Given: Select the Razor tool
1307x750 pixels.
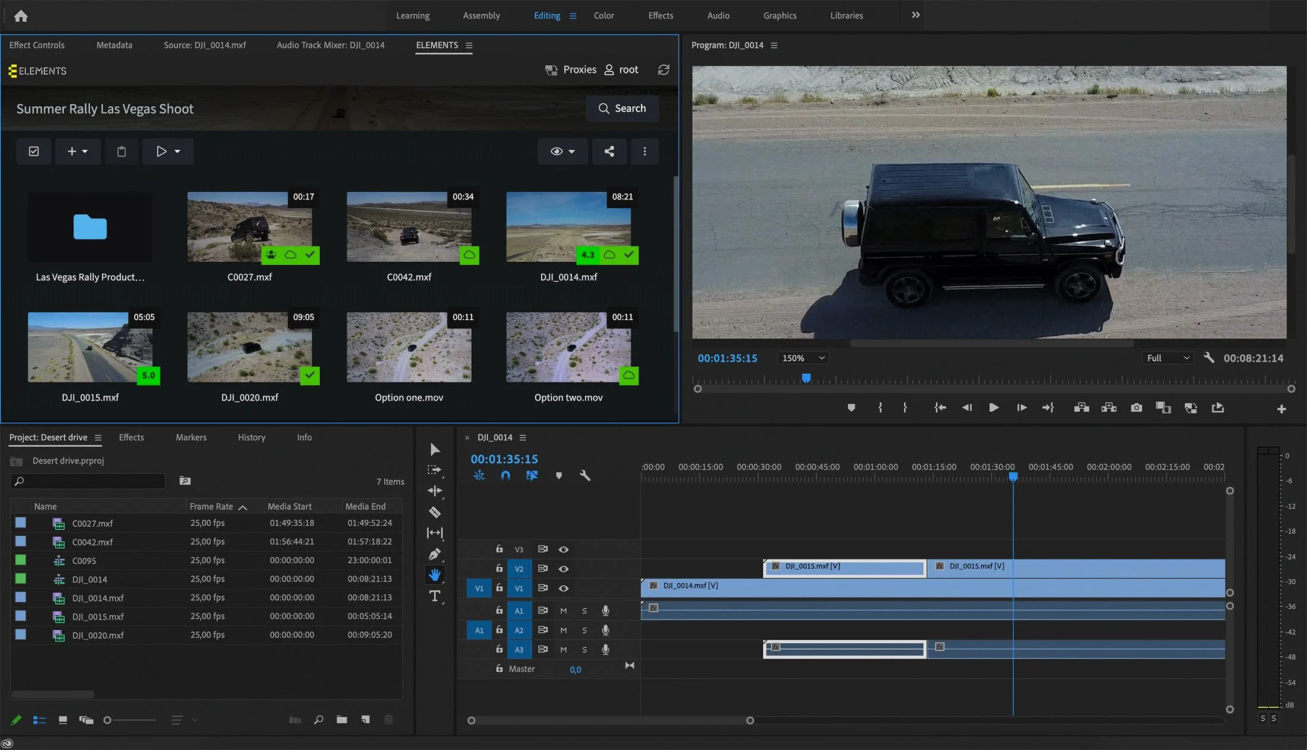Looking at the screenshot, I should click(435, 512).
